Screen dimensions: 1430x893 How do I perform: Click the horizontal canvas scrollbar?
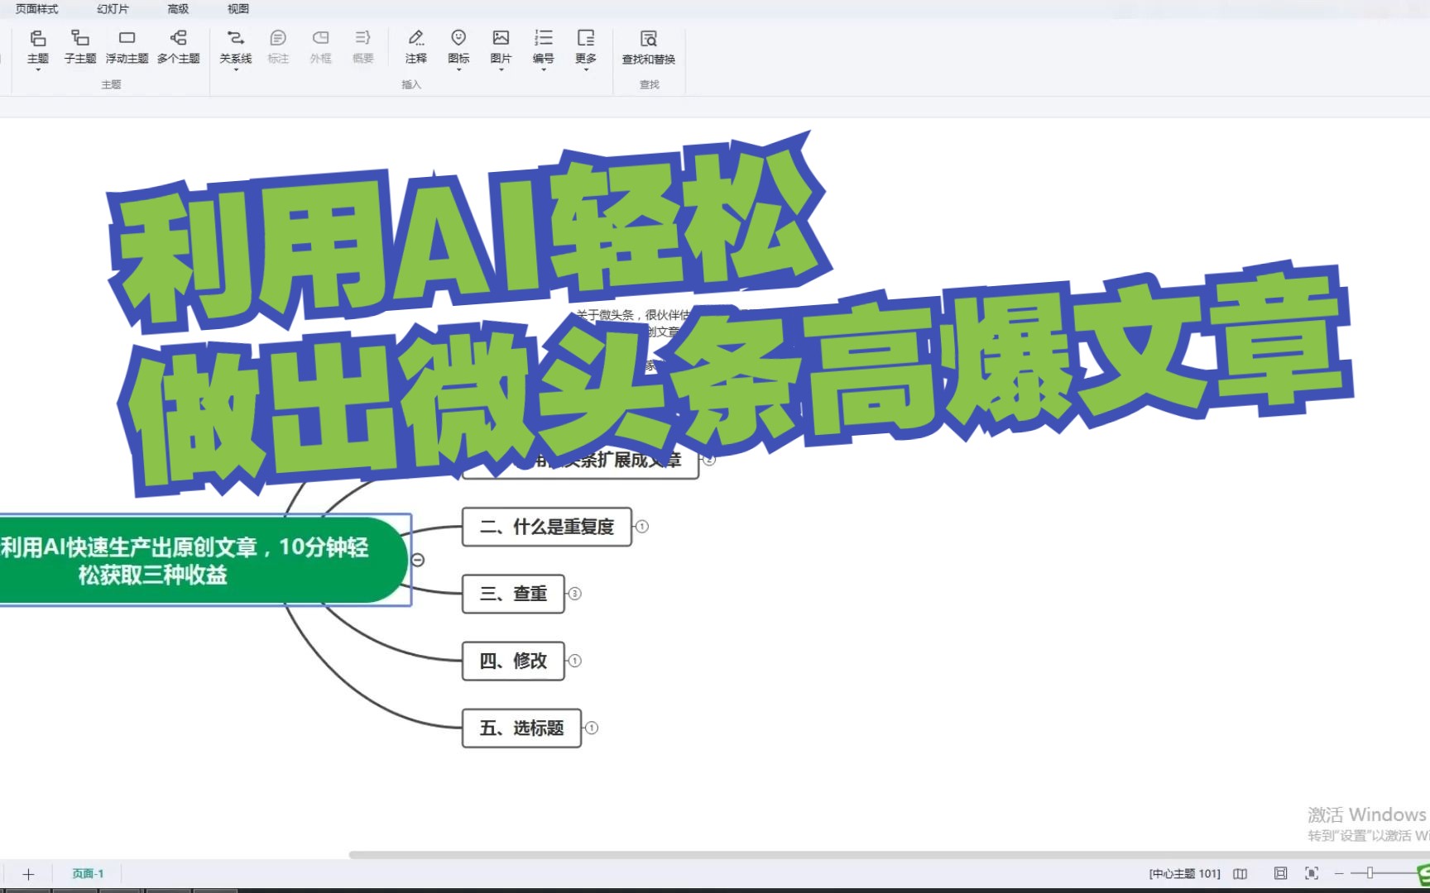click(x=889, y=855)
